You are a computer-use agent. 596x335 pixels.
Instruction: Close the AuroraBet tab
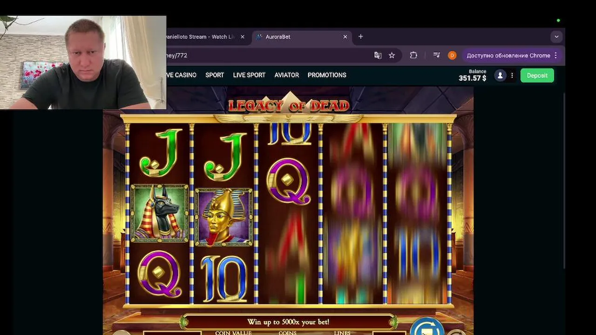(x=345, y=37)
